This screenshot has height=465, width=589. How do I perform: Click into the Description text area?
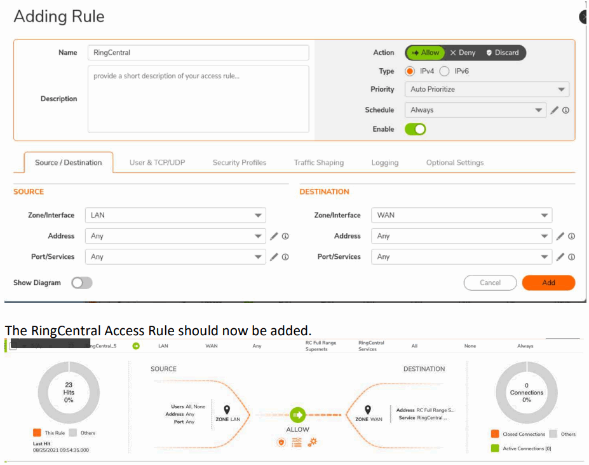coord(198,99)
